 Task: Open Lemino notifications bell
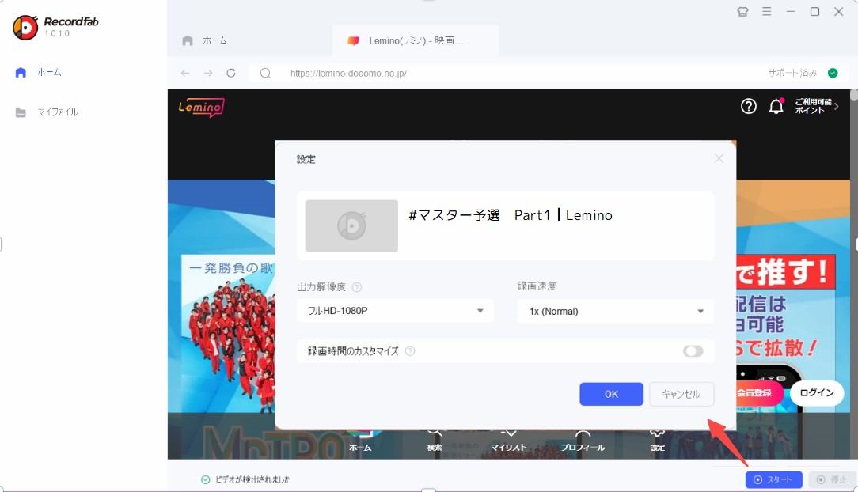776,106
